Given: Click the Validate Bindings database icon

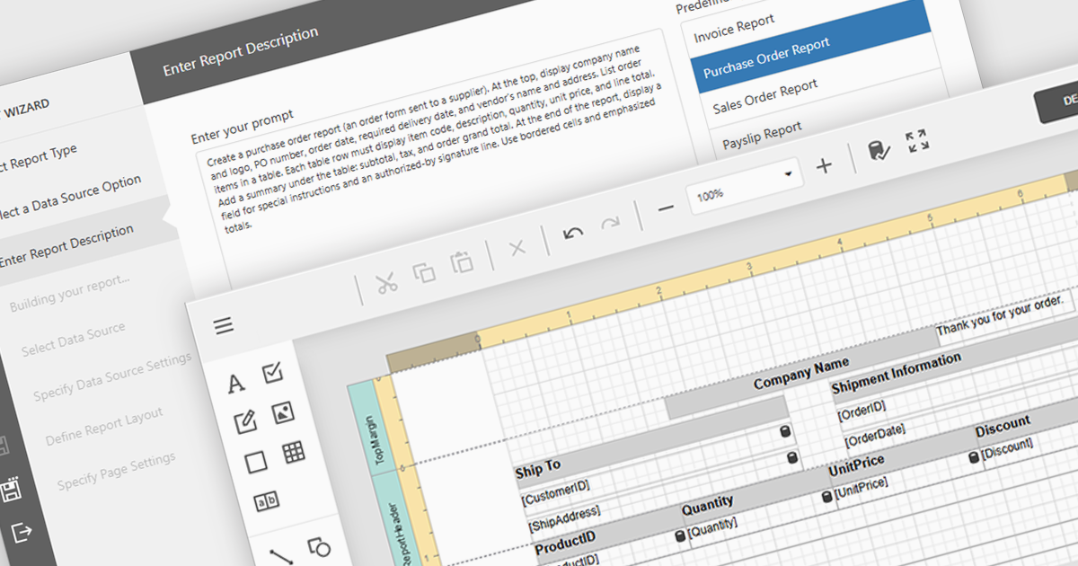Looking at the screenshot, I should coord(878,151).
